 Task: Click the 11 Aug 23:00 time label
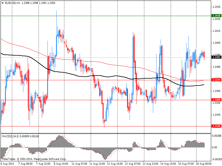(x=97, y=164)
